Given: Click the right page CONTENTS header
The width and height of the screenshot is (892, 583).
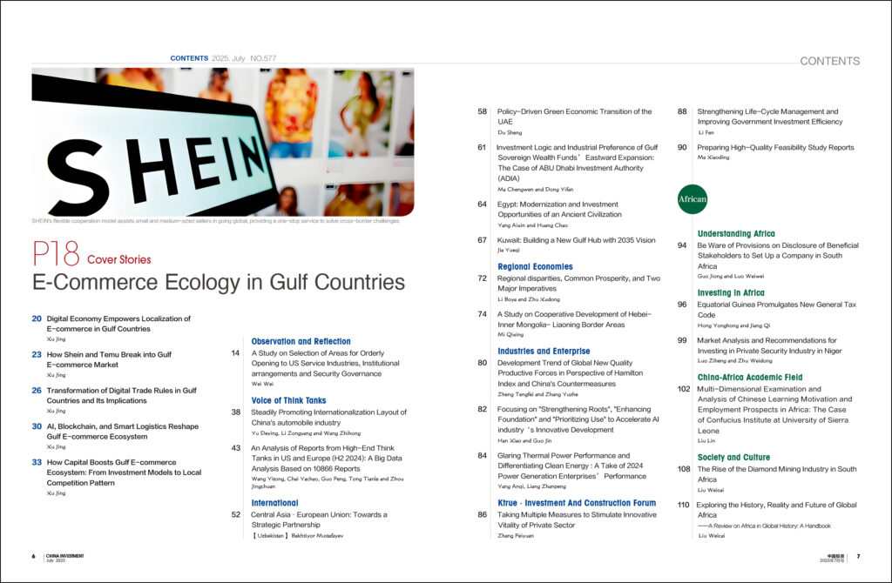Looking at the screenshot, I should pos(830,61).
